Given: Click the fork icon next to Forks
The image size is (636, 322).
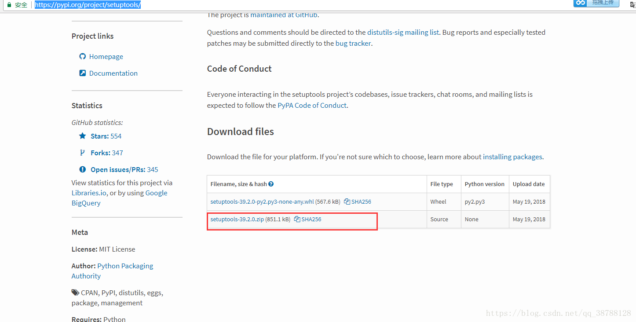Looking at the screenshot, I should pos(82,153).
